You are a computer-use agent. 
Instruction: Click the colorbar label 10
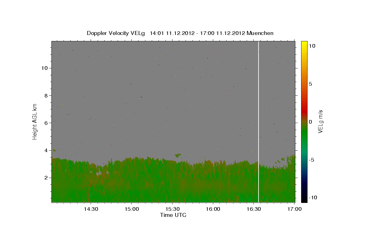312,46
